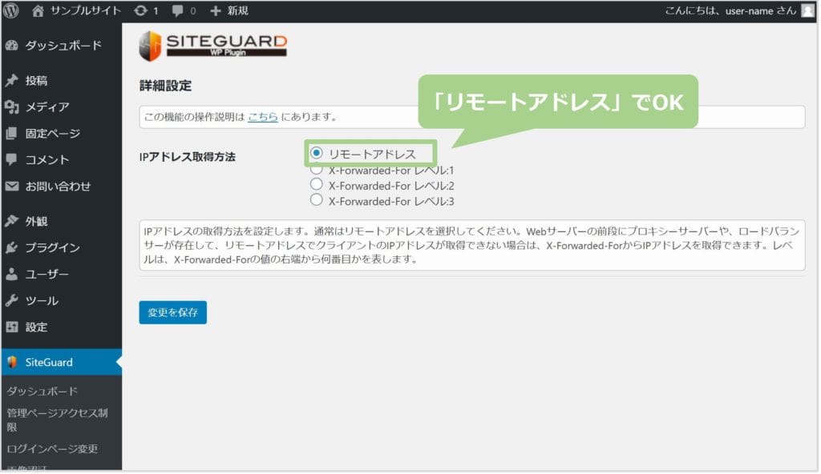Select X-Forwarded-For レベル:1 radio button
The width and height of the screenshot is (821, 474).
click(x=317, y=170)
